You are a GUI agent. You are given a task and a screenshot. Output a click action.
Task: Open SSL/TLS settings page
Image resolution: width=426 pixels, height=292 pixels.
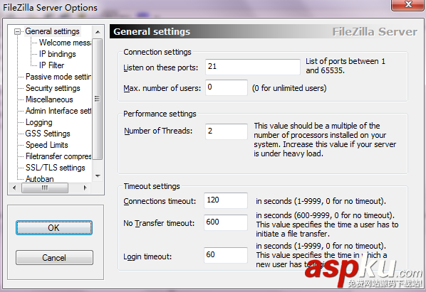[55, 168]
